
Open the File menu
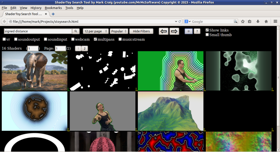(4, 8)
